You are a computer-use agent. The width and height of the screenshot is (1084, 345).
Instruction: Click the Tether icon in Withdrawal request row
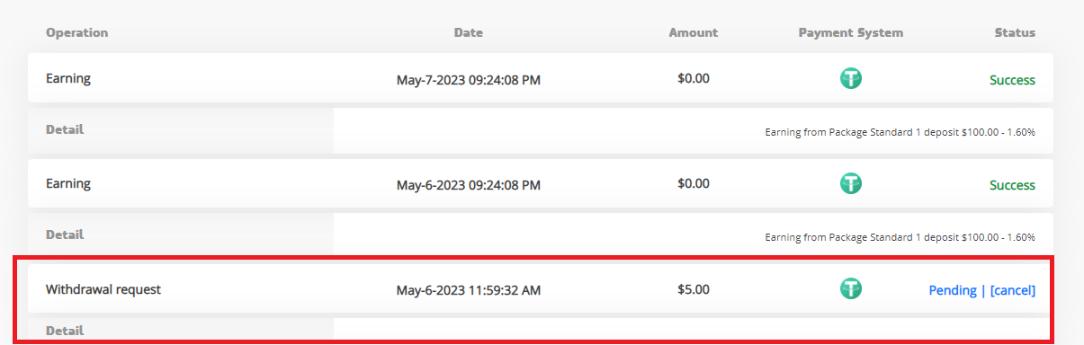coord(850,288)
